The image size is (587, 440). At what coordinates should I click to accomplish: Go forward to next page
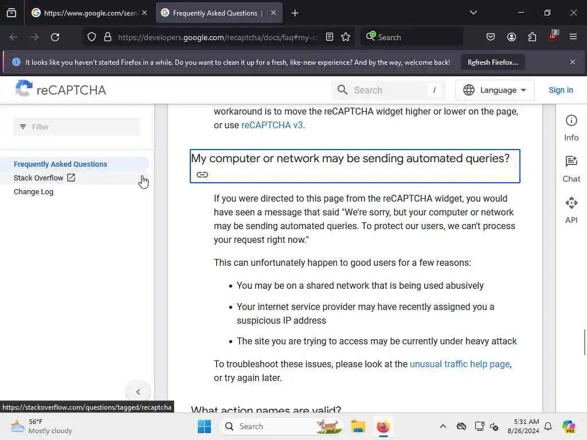(x=34, y=37)
